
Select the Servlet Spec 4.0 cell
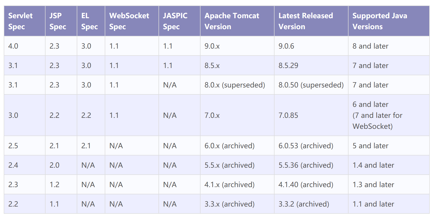pyautogui.click(x=13, y=46)
